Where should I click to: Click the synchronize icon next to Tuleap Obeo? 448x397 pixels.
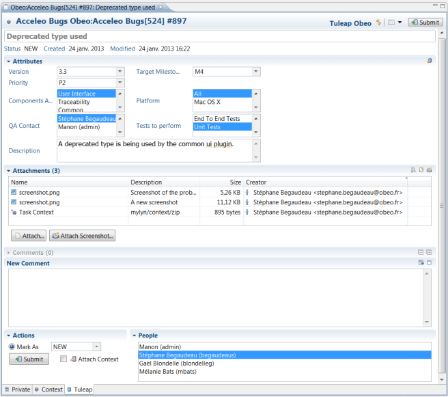(x=378, y=23)
